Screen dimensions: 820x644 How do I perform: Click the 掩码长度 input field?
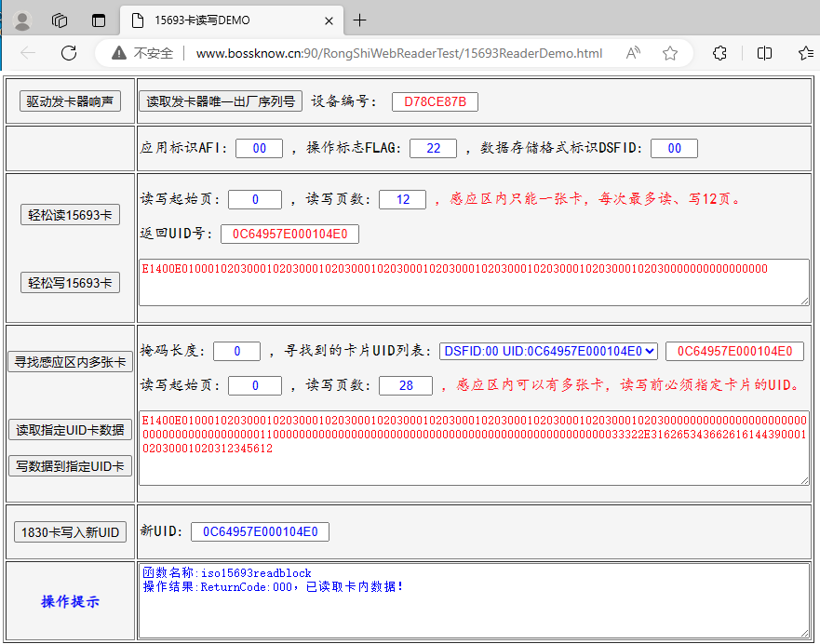[x=237, y=351]
